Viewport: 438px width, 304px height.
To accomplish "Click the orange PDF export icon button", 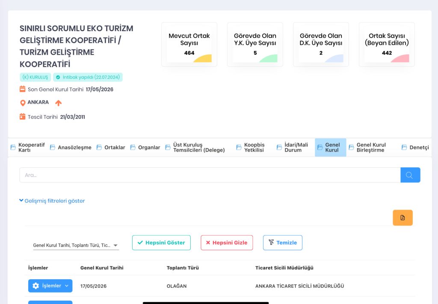I will (402, 218).
